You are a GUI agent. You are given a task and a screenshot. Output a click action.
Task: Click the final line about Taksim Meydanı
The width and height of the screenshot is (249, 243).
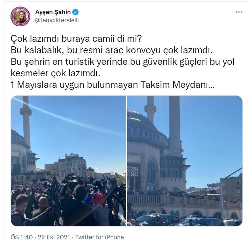coord(113,85)
